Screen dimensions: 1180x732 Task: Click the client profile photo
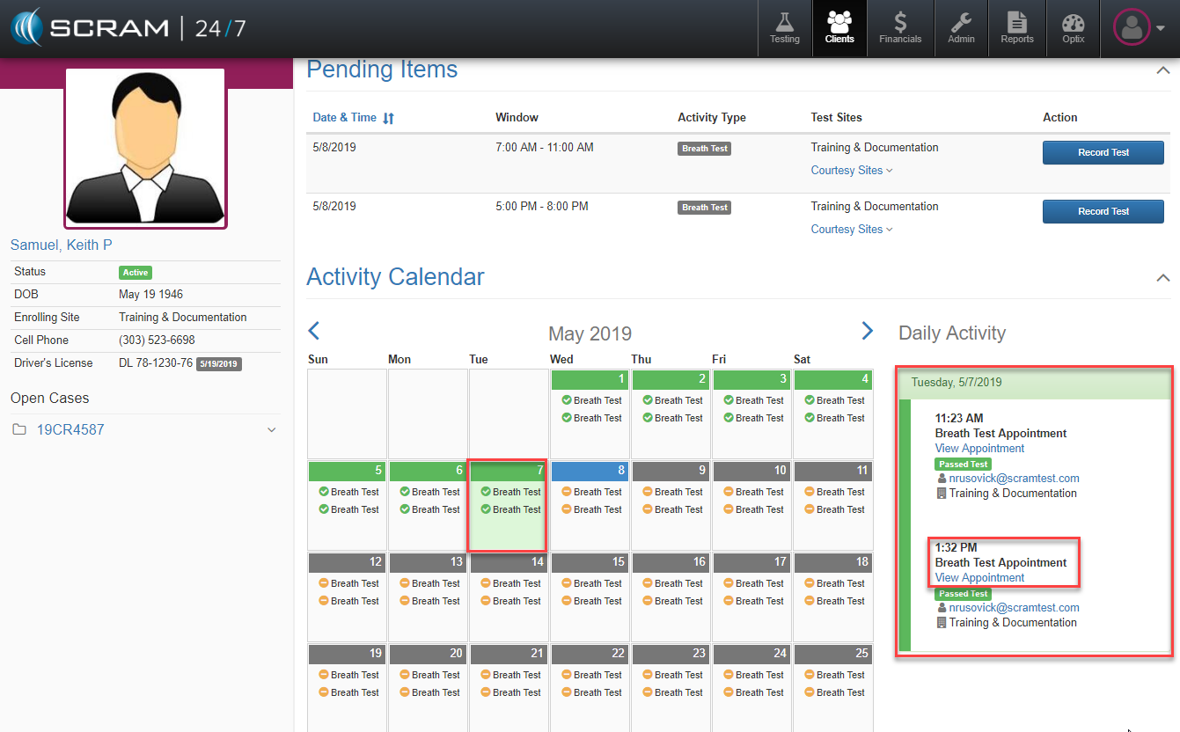coord(145,148)
